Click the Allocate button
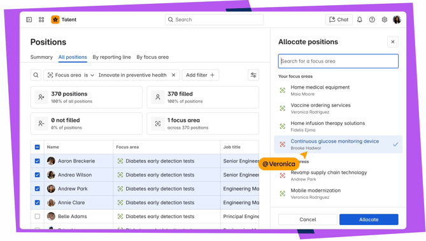Screen dimensions: 426x241 (x=369, y=219)
